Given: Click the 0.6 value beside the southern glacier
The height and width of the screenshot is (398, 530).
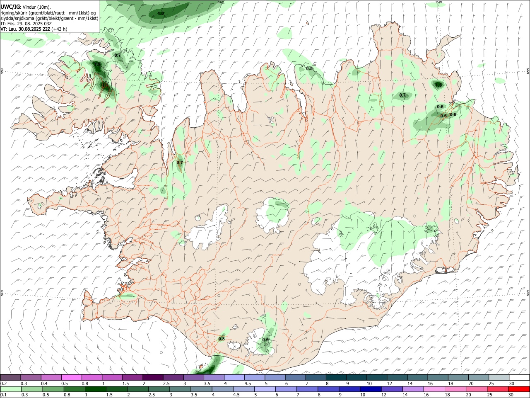Looking at the screenshot, I should [x=265, y=340].
